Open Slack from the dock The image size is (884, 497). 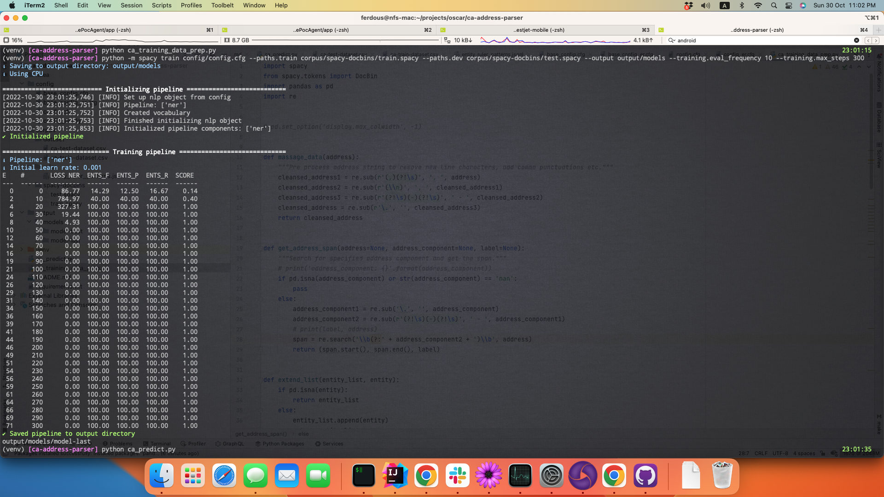pos(457,475)
